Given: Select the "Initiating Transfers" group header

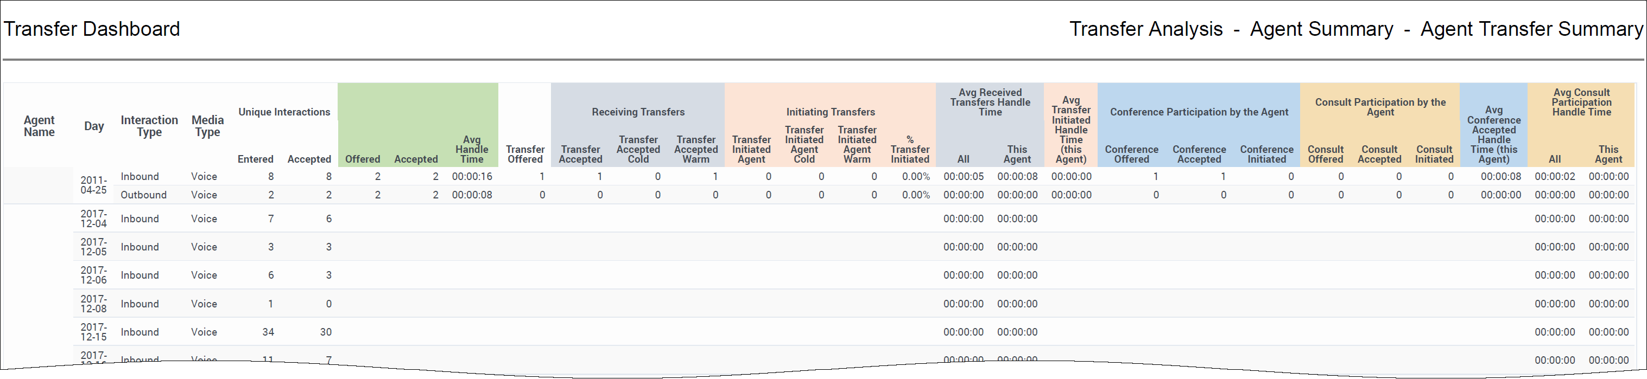Looking at the screenshot, I should coord(831,112).
